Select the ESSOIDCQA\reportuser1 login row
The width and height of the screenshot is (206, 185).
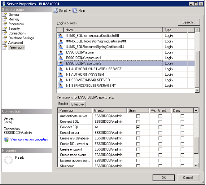[125, 58]
